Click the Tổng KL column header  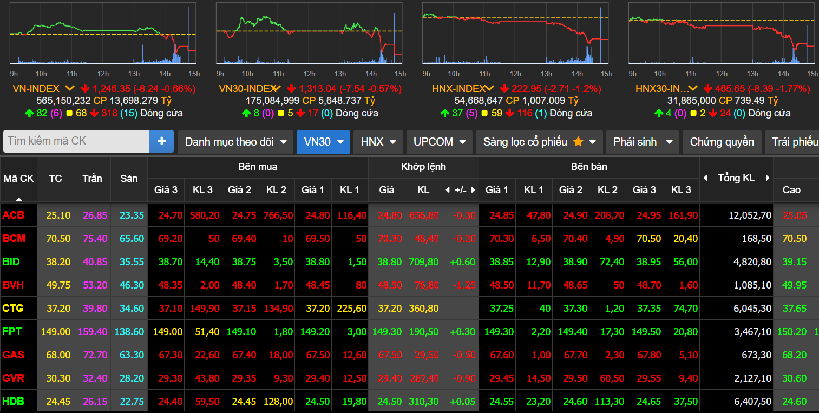[x=736, y=178]
